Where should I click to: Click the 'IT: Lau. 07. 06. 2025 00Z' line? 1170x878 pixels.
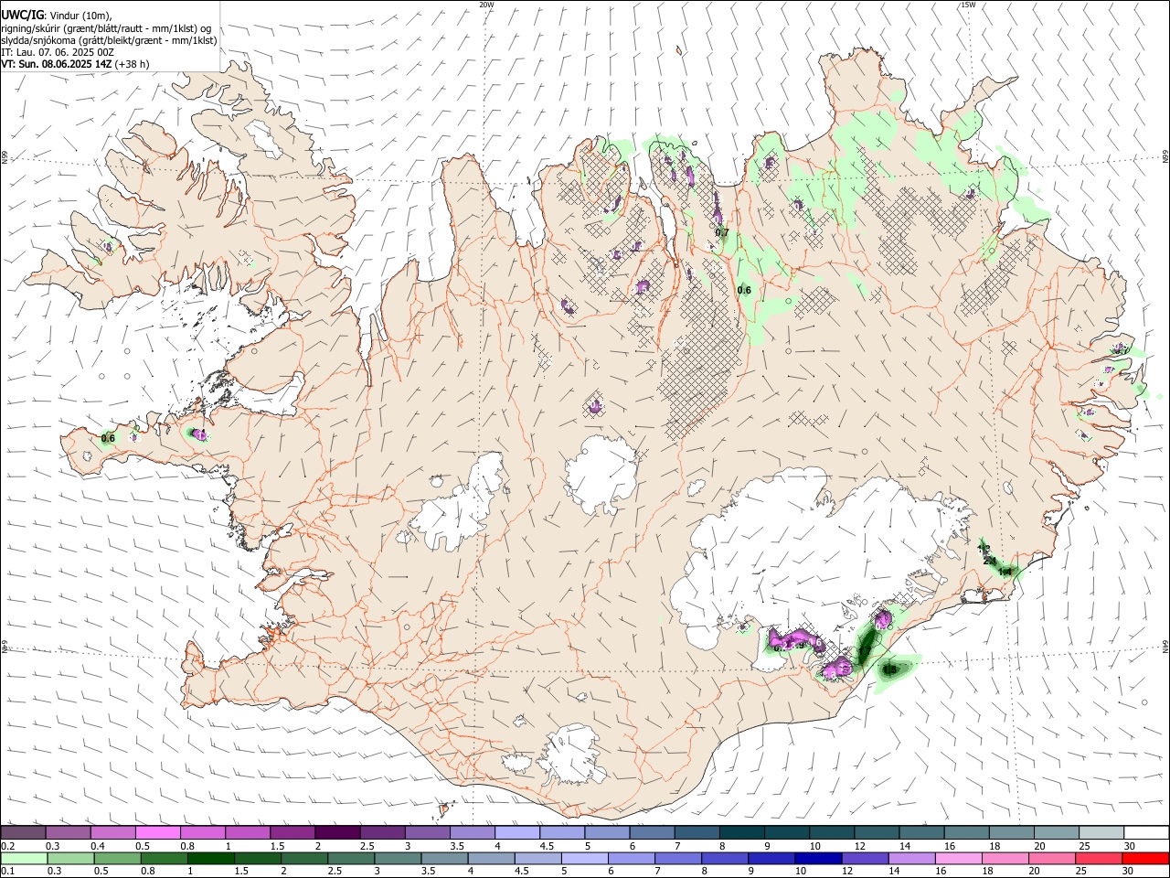pos(58,52)
